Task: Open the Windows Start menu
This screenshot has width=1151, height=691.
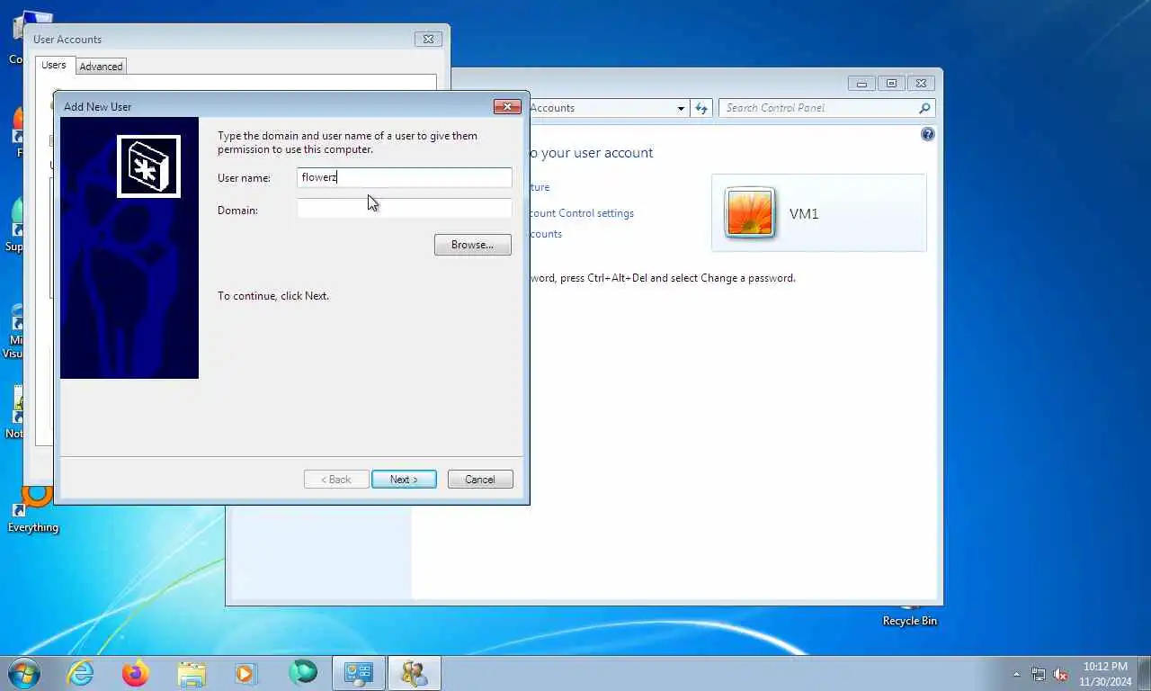Action: click(23, 673)
